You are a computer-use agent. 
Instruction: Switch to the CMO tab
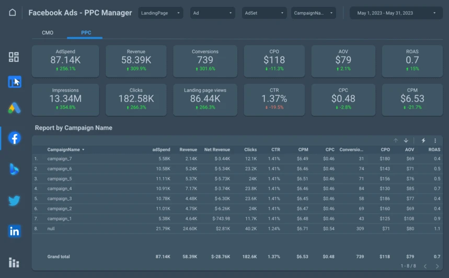[x=48, y=32]
